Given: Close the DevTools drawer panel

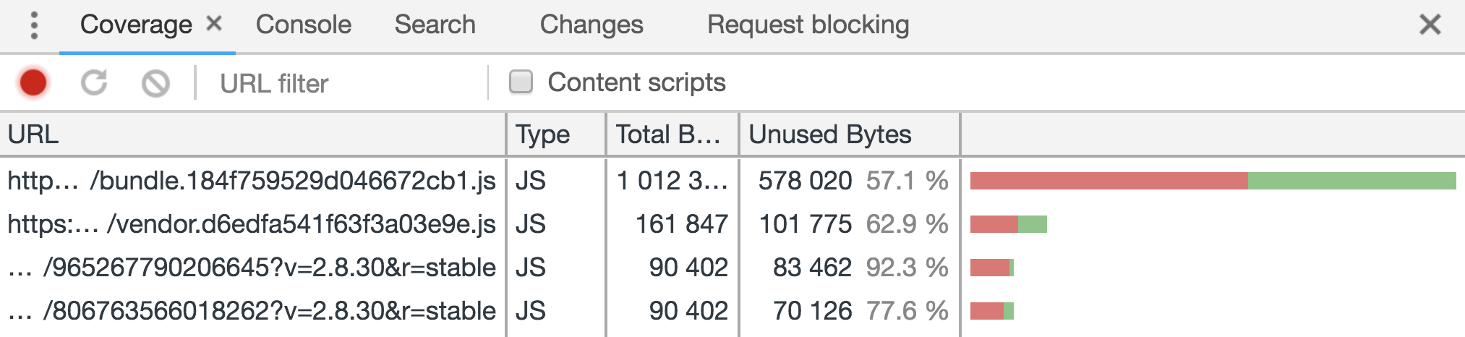Looking at the screenshot, I should coord(1430,25).
